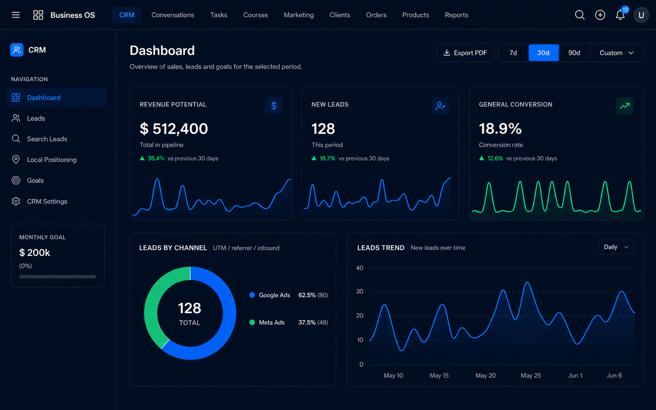Open notifications bell with 12 badge
The image size is (656, 410).
click(621, 14)
